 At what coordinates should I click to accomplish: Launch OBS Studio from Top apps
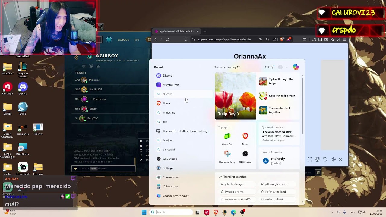245,157
